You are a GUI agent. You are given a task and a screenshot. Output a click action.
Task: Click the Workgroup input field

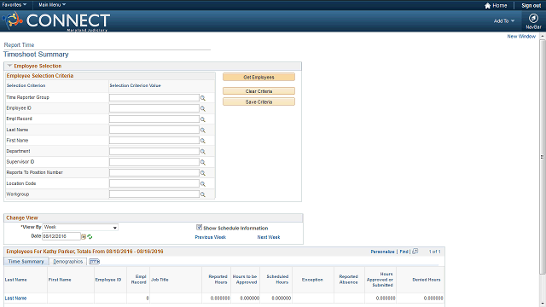[x=154, y=194]
